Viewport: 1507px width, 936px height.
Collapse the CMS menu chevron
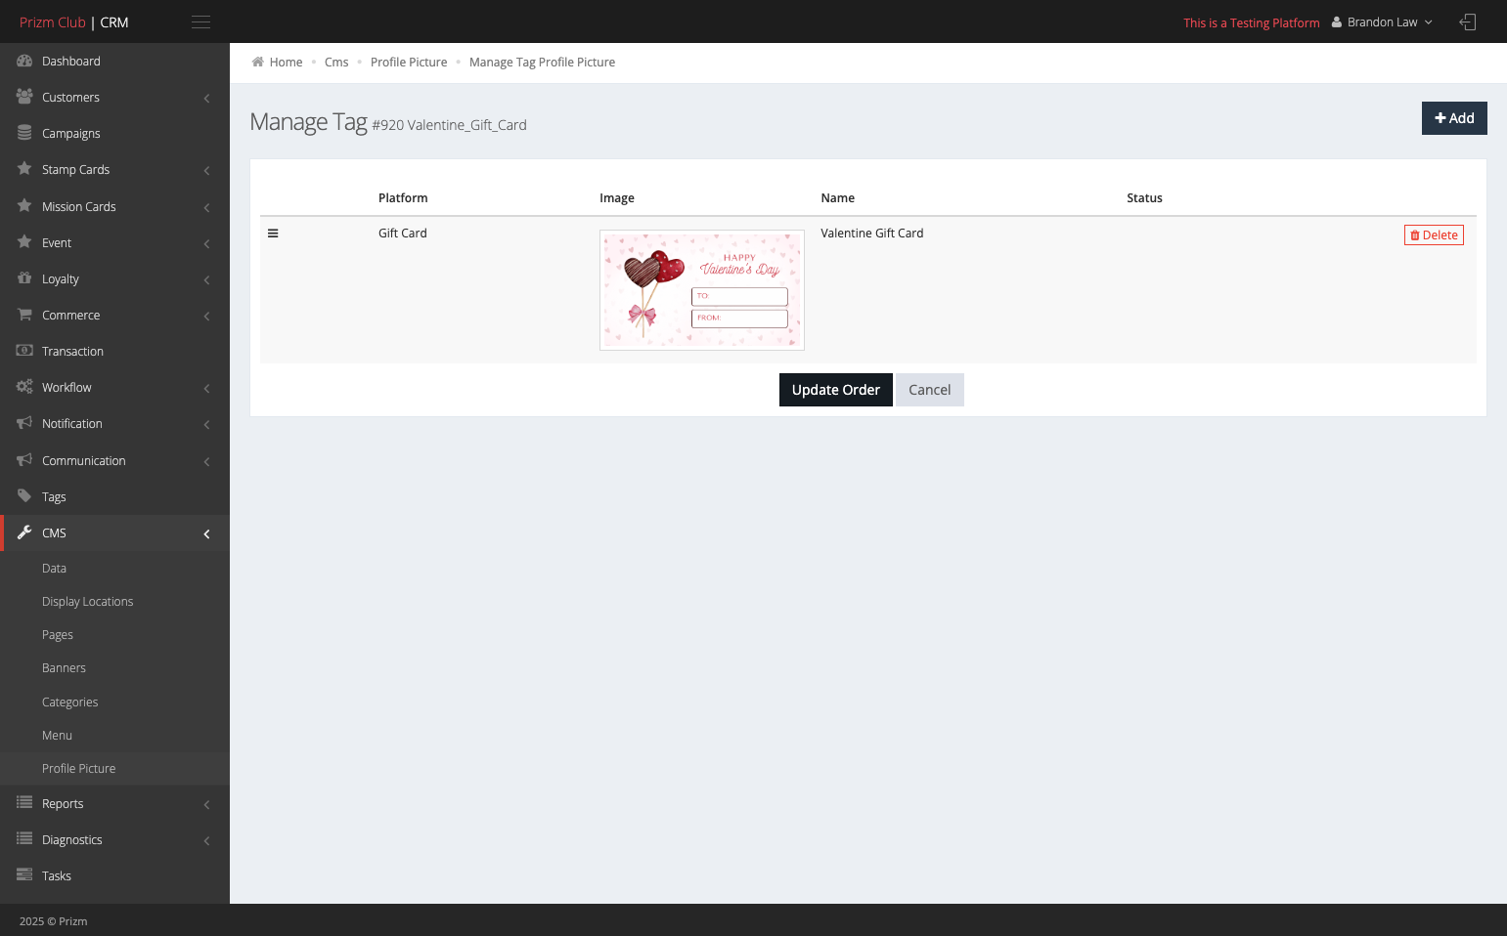click(x=206, y=533)
